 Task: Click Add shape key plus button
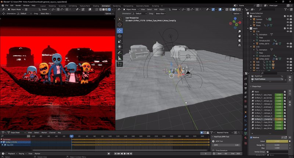tap(290, 91)
